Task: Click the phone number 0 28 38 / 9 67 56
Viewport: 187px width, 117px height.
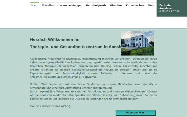Action: (169, 11)
